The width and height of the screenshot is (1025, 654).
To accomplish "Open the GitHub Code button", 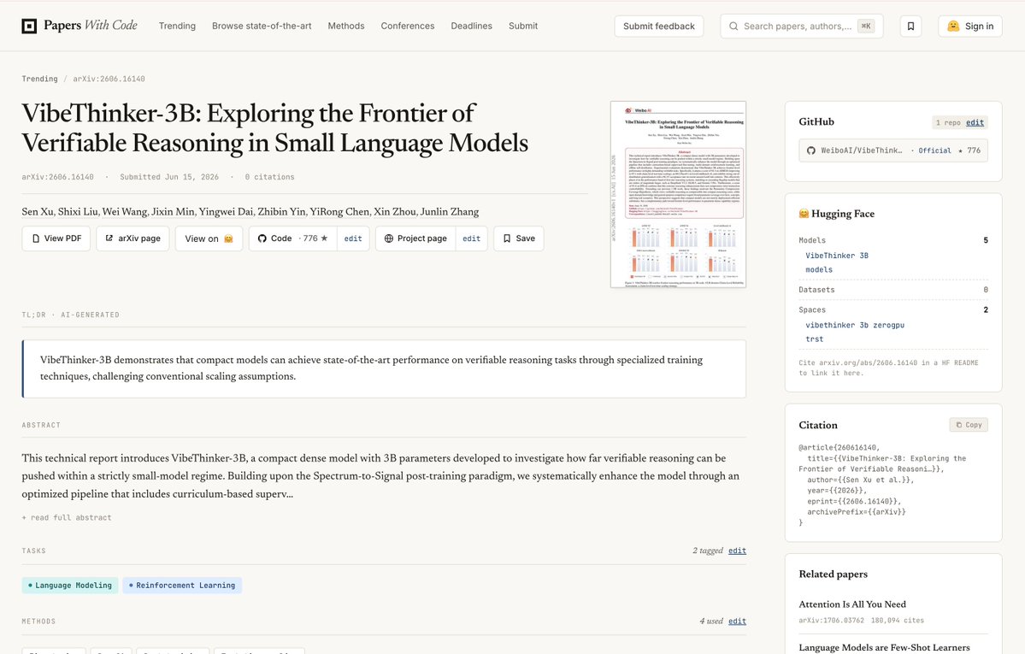I will coord(293,239).
